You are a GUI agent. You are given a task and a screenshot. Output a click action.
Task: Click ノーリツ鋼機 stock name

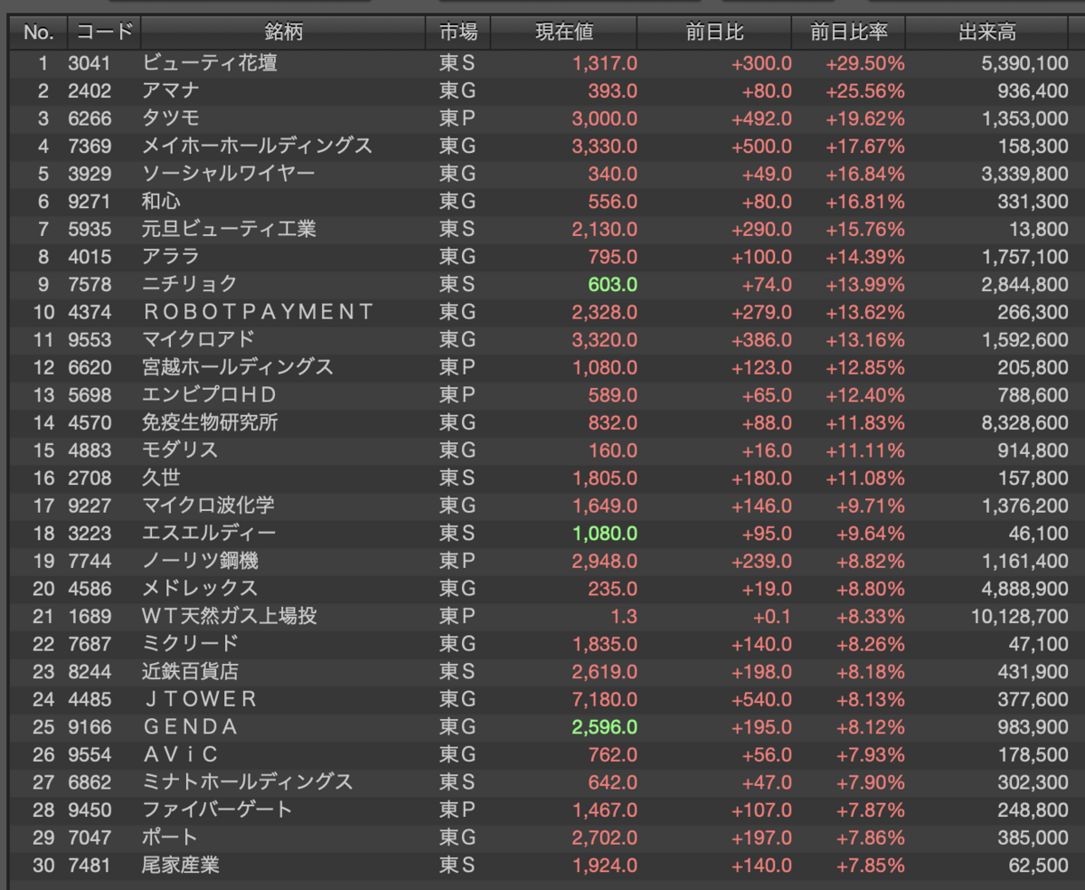click(x=200, y=561)
